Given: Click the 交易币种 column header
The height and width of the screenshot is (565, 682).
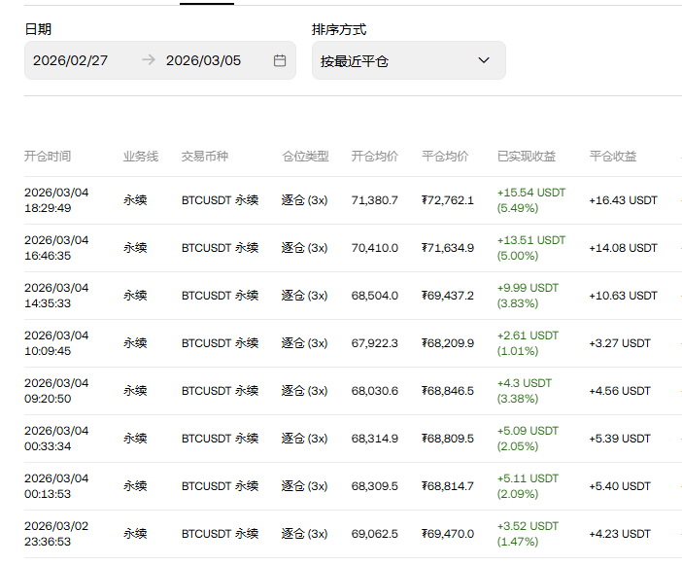Looking at the screenshot, I should point(204,157).
